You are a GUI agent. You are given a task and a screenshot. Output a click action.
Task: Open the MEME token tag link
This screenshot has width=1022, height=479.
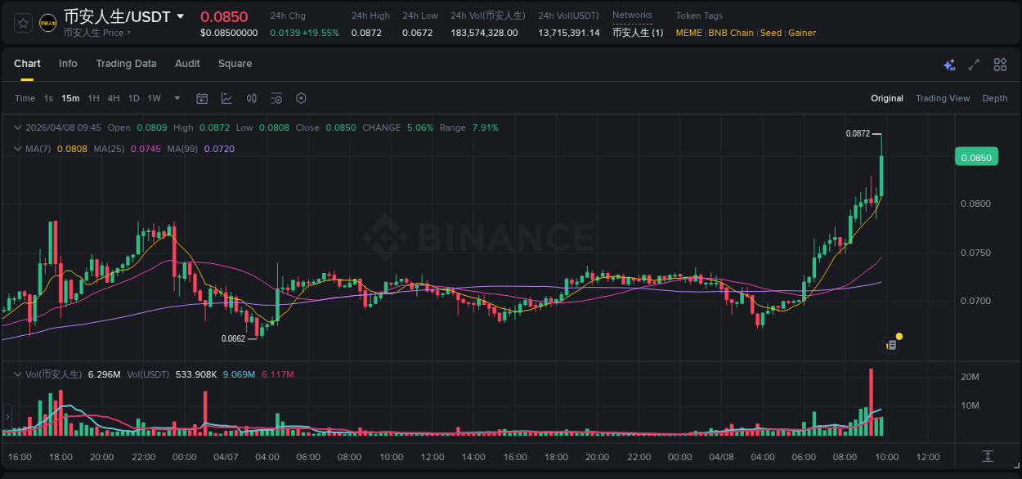688,33
